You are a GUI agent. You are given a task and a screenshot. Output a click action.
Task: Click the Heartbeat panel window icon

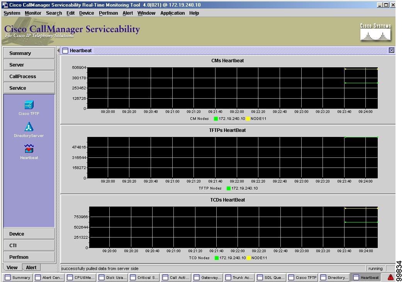tap(65, 51)
